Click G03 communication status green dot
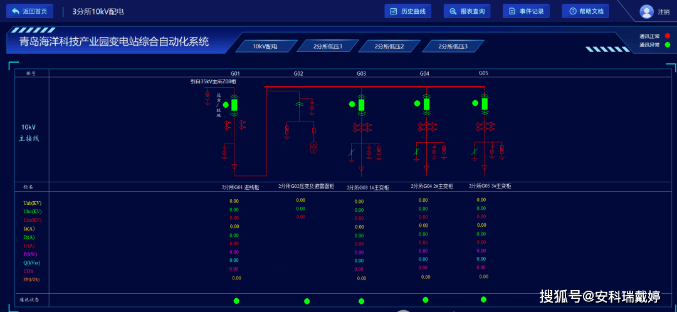The height and width of the screenshot is (312, 677). (362, 301)
